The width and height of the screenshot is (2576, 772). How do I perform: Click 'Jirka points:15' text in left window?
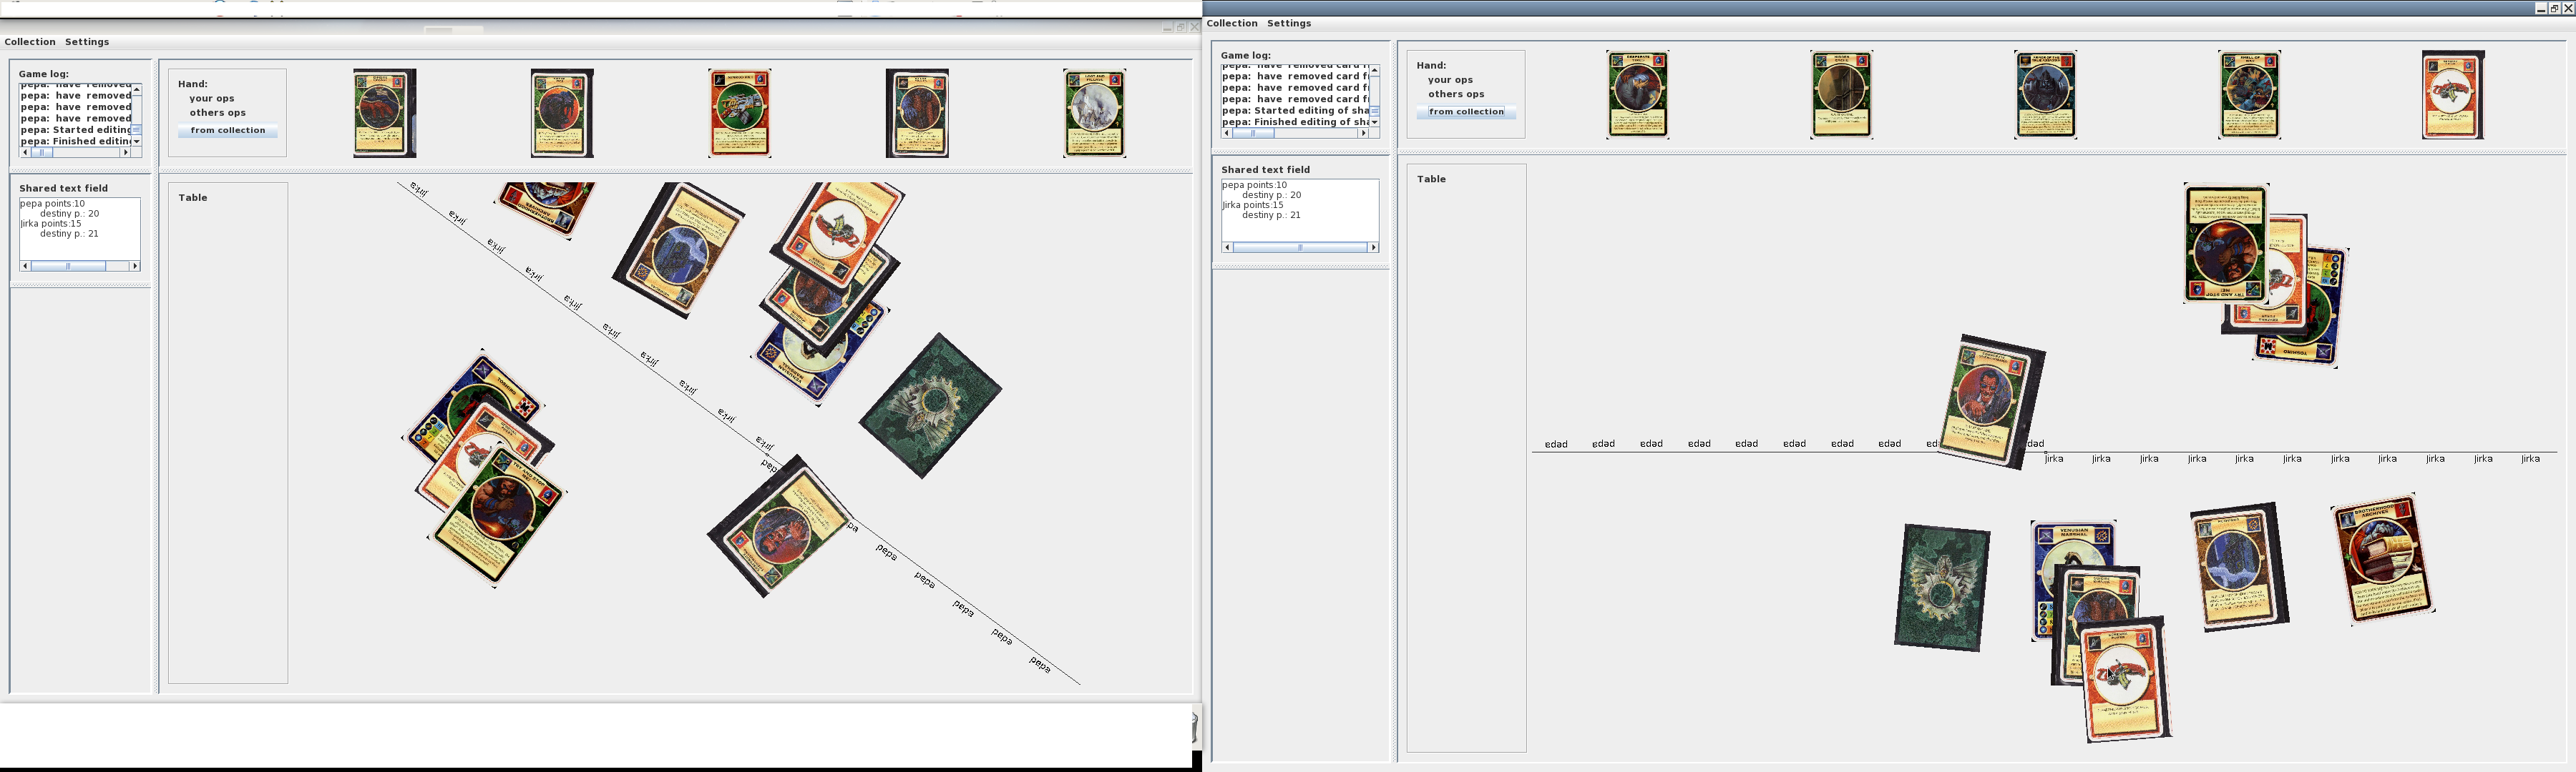[51, 224]
